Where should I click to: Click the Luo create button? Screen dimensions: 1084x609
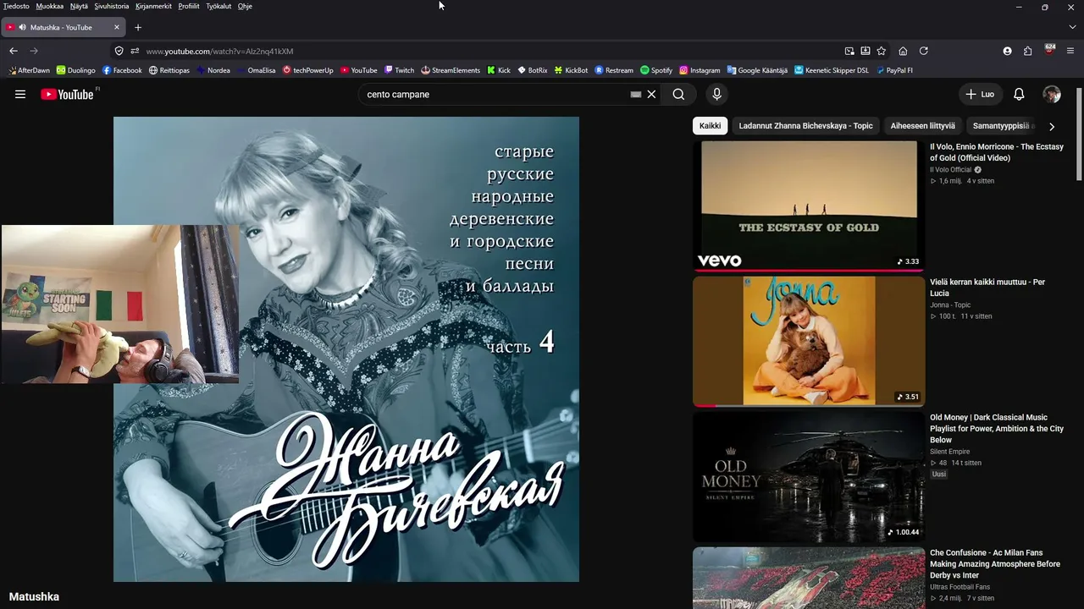pyautogui.click(x=980, y=95)
